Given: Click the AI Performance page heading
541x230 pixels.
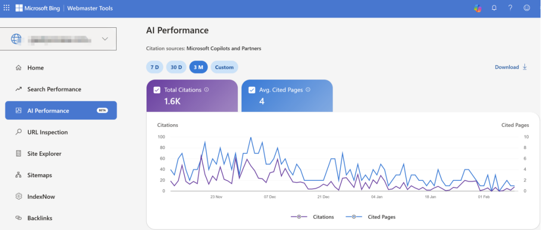Looking at the screenshot, I should tap(177, 30).
